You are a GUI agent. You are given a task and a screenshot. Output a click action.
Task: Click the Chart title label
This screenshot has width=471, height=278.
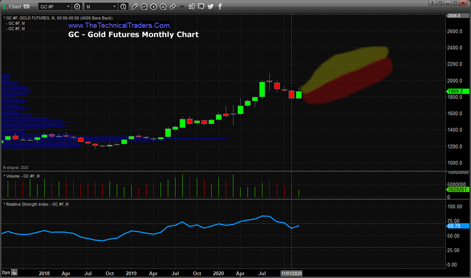coord(14,6)
